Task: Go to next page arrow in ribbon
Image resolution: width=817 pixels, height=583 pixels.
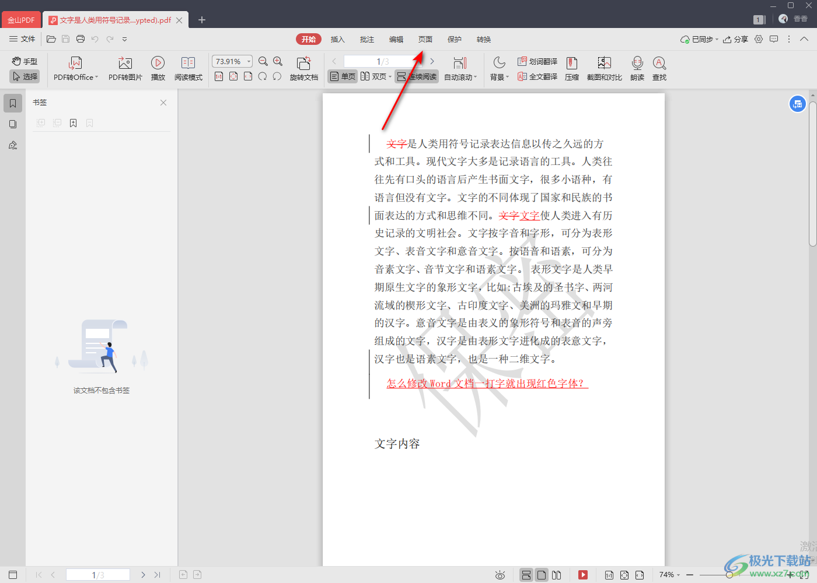Action: tap(432, 61)
